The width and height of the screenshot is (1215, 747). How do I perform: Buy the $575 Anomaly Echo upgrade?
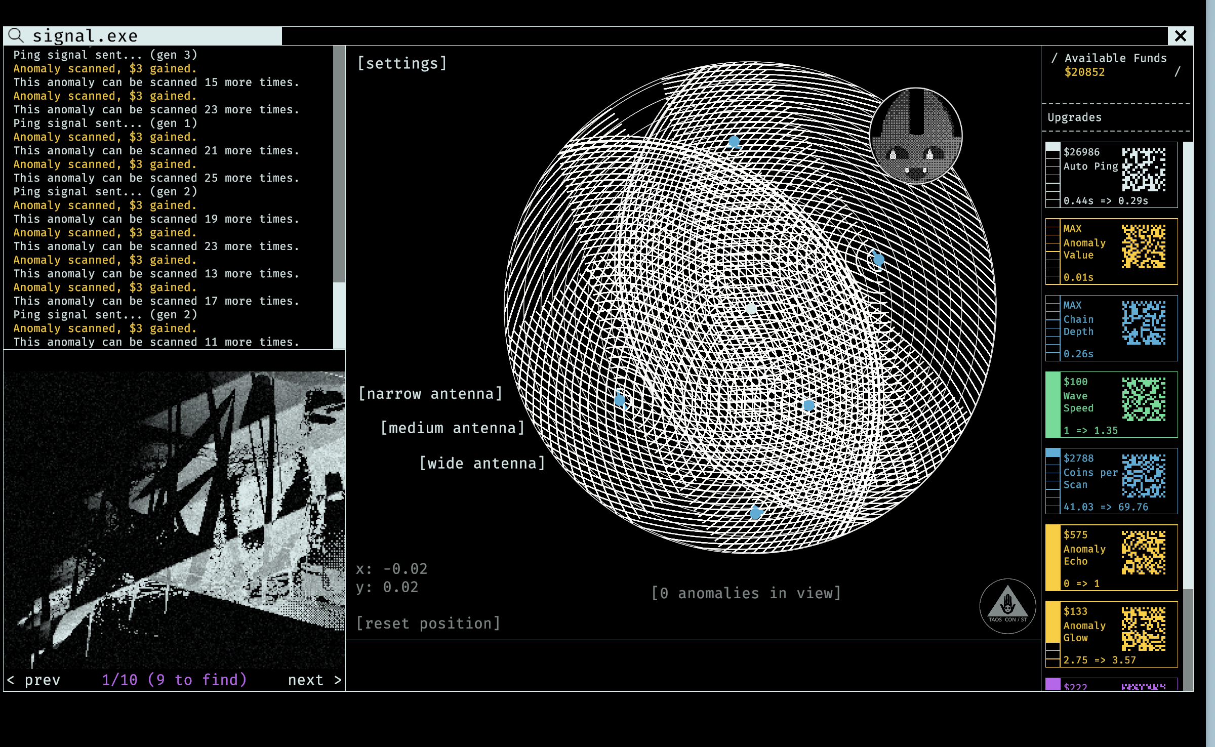(1112, 558)
